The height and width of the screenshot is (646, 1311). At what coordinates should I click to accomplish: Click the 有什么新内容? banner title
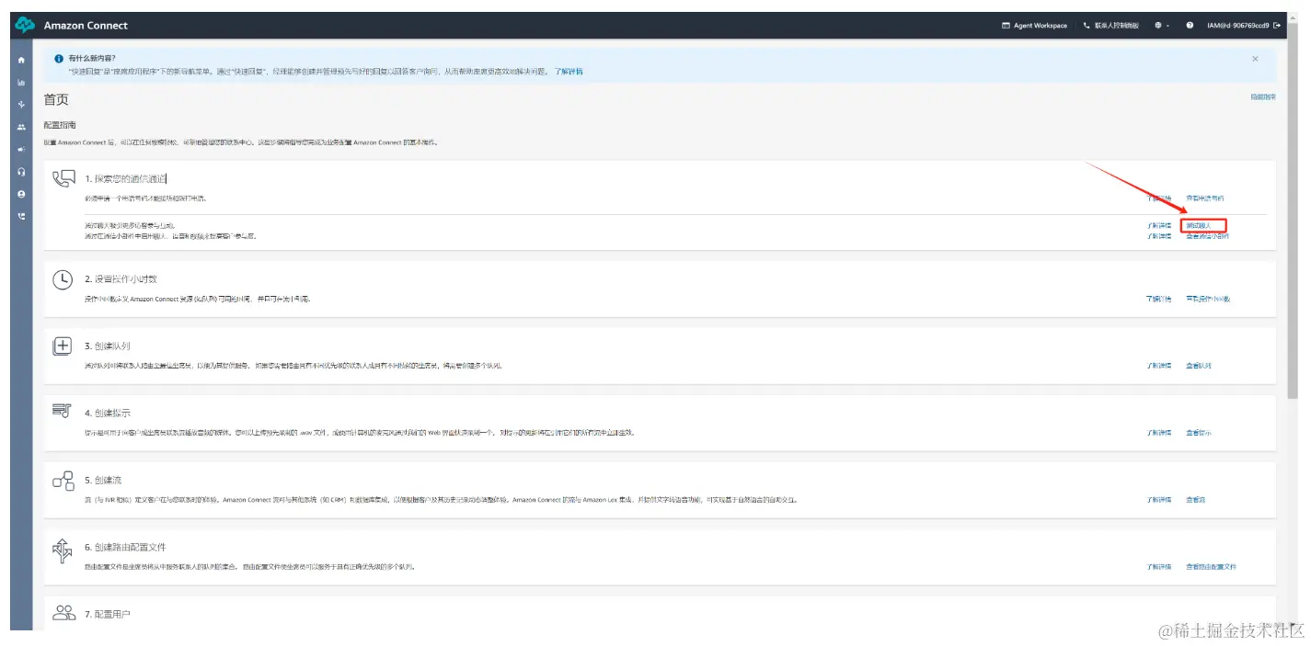pyautogui.click(x=92, y=58)
